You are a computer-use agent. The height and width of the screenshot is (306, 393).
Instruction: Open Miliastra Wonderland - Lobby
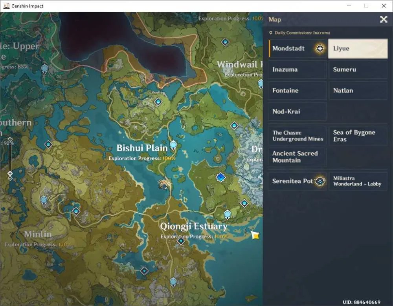(x=358, y=181)
